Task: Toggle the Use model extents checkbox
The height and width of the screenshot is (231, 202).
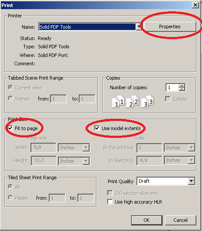Action: click(97, 128)
